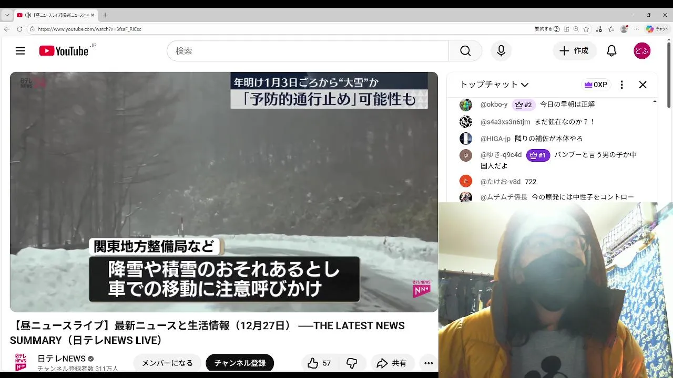The width and height of the screenshot is (673, 378).
Task: Click @okbo-y's #2 crown badge
Action: pyautogui.click(x=524, y=104)
